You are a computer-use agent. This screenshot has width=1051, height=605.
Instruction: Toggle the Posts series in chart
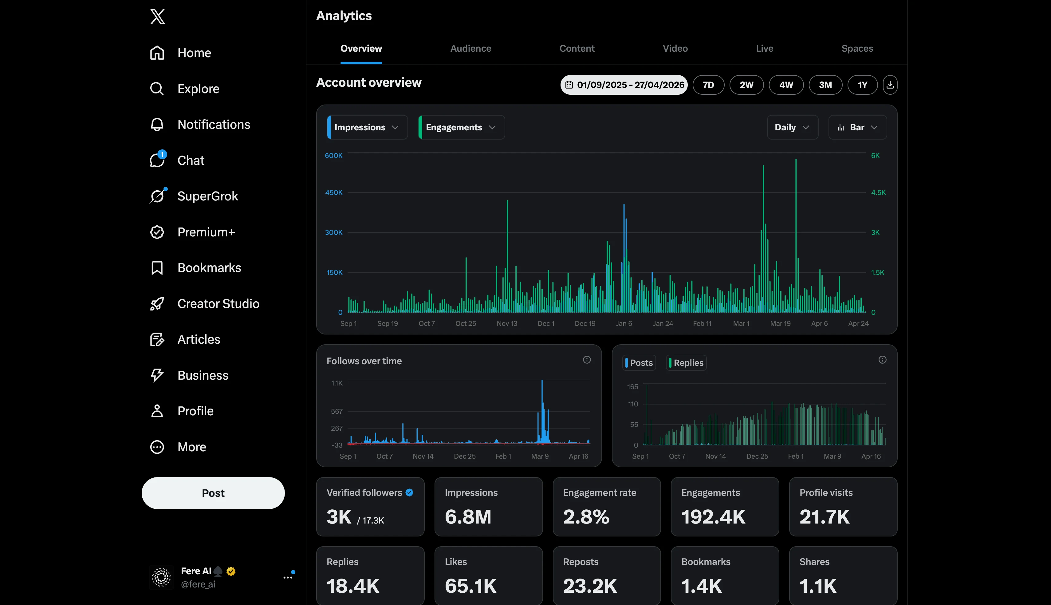click(640, 363)
